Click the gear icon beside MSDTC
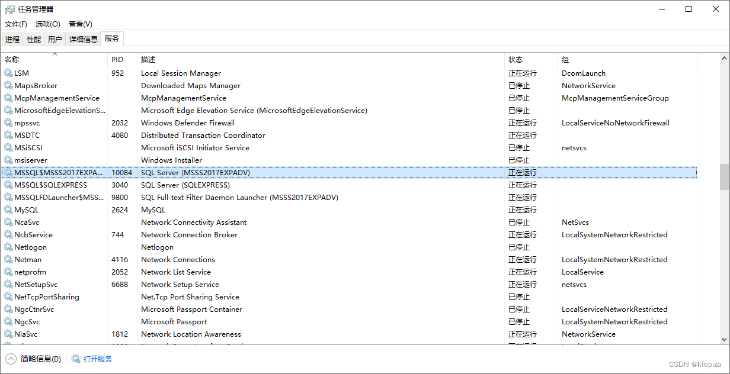The image size is (730, 374). pyautogui.click(x=8, y=136)
